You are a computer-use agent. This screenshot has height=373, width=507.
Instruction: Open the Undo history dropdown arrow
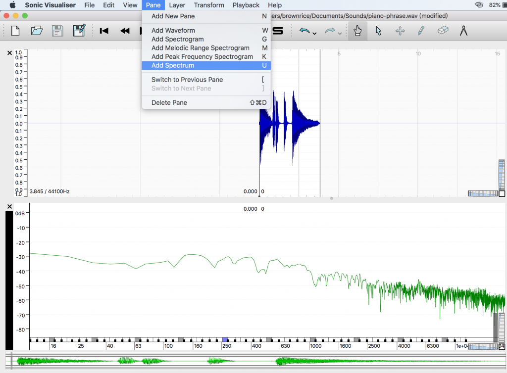tap(314, 33)
